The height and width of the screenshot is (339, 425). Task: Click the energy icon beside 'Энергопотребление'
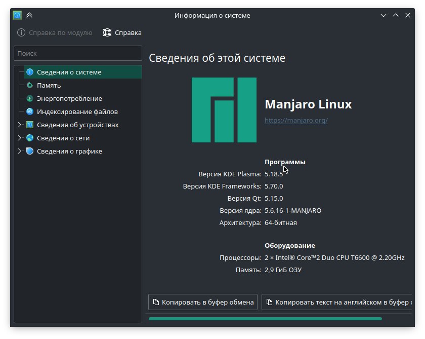(x=30, y=98)
